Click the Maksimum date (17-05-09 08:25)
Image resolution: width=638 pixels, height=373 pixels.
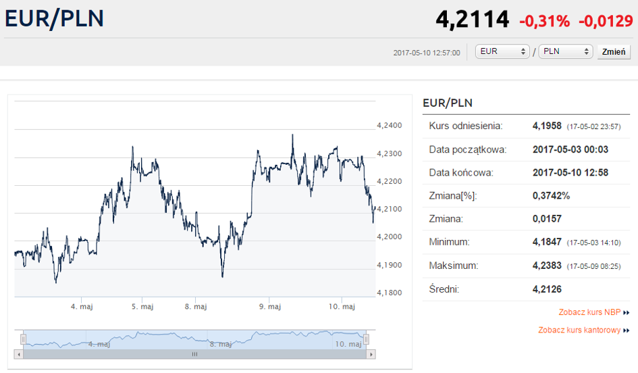pyautogui.click(x=593, y=267)
